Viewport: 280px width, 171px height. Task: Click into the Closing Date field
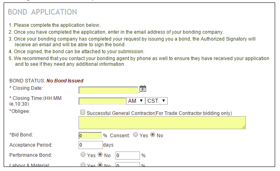coord(109,90)
